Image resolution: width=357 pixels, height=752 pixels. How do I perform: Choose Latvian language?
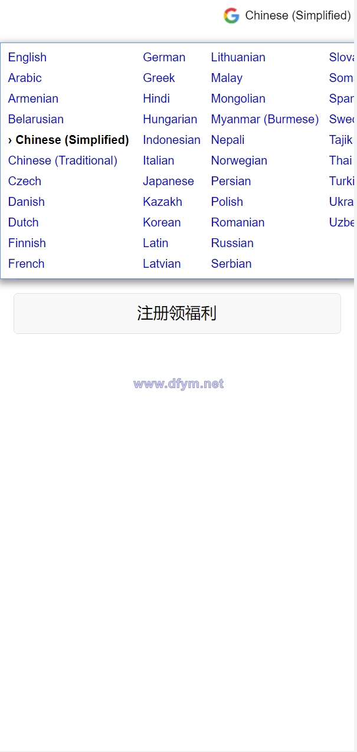162,264
